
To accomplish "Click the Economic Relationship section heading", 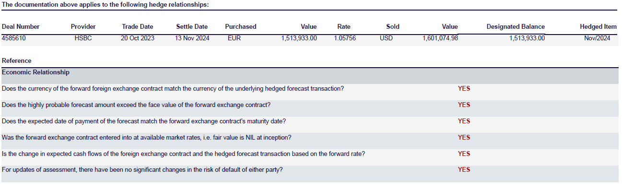I will pos(35,72).
